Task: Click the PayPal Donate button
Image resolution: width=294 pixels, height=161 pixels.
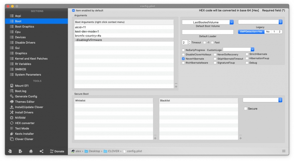Action: pos(57,151)
